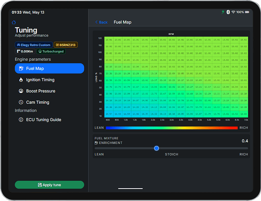This screenshot has width=261, height=201.
Task: Click the clock icon beside Cam Timing
Action: pyautogui.click(x=21, y=102)
